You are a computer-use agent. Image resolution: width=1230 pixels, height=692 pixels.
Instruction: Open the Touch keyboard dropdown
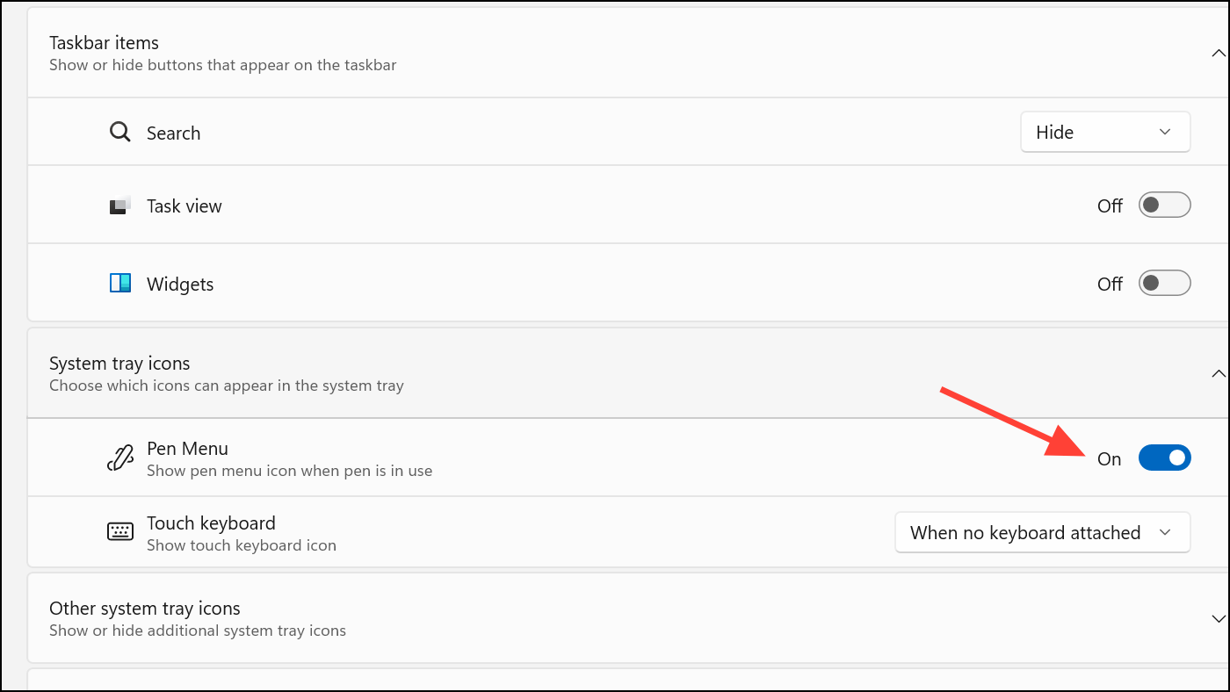pyautogui.click(x=1042, y=532)
